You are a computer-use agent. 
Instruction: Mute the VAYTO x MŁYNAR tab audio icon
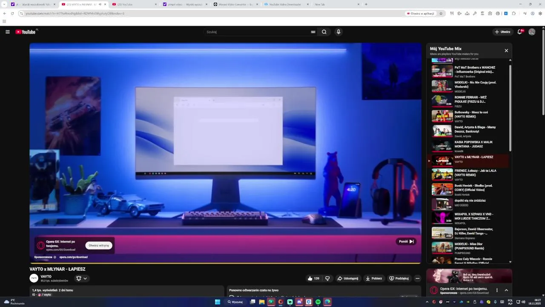[x=100, y=4]
